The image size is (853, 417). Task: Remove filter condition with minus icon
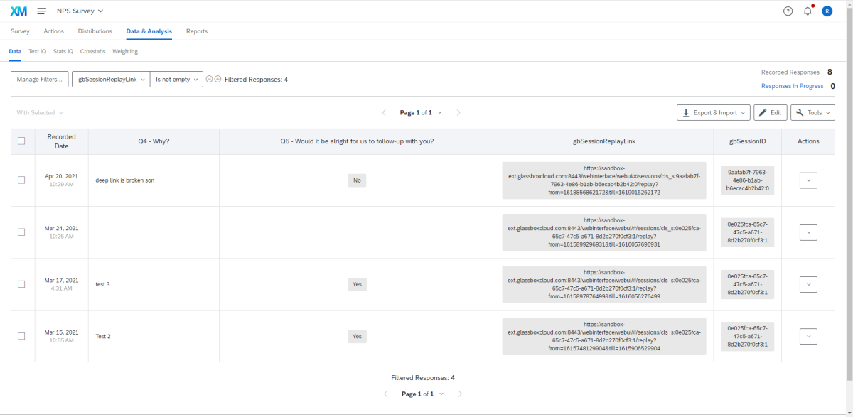(x=209, y=80)
